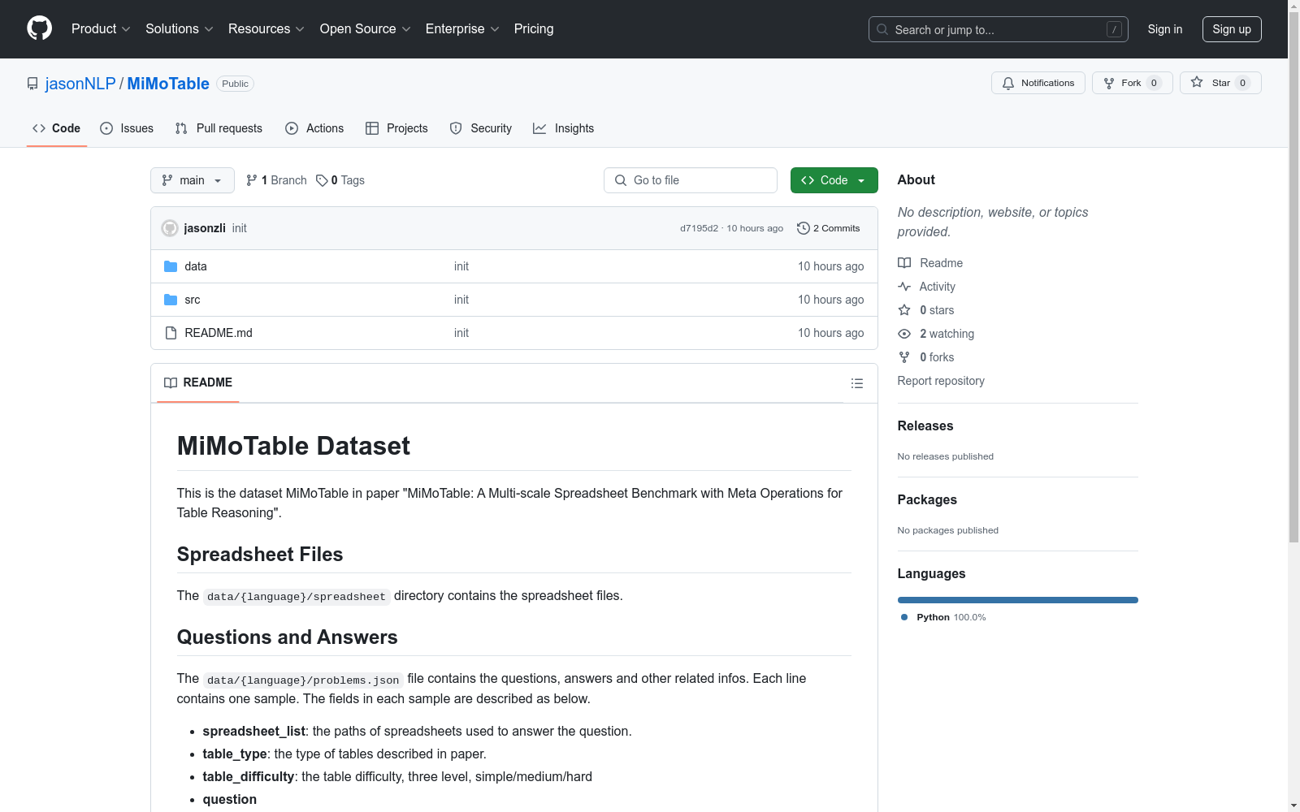The image size is (1300, 812).
Task: Expand the Solutions menu
Action: tap(180, 28)
